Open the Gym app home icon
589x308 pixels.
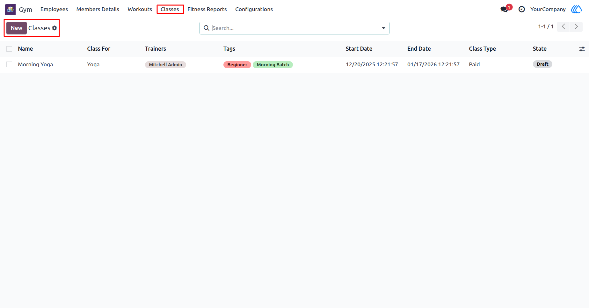10,9
